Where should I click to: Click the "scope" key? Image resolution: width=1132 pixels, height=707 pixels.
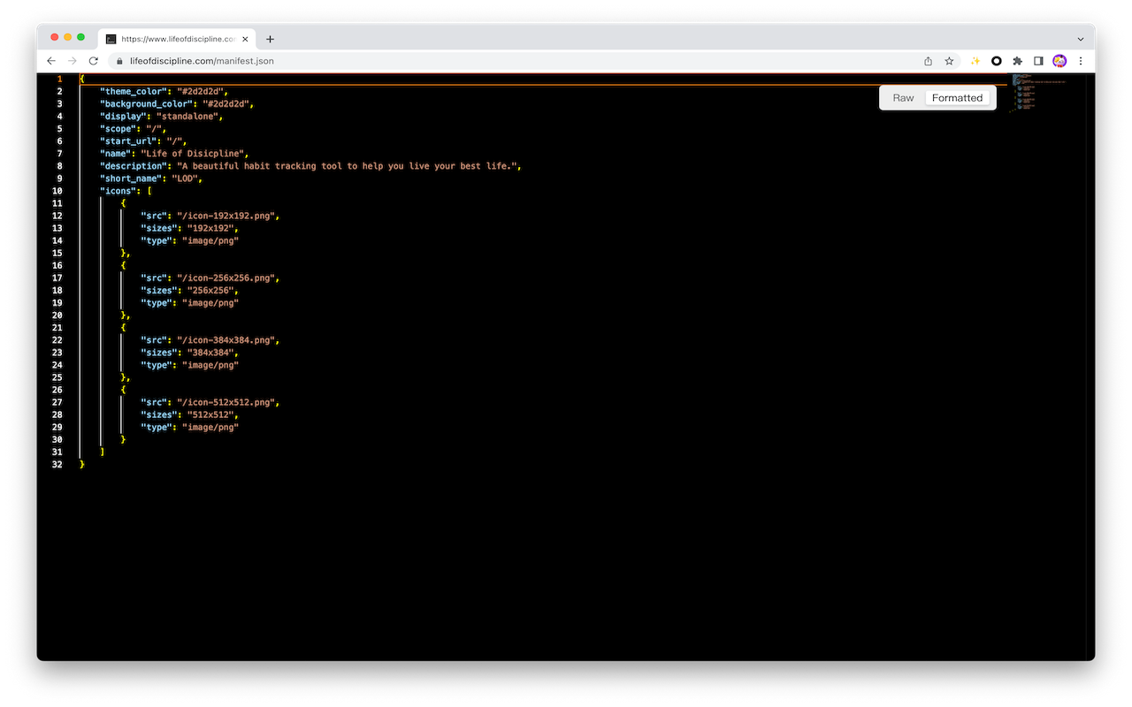pos(118,128)
